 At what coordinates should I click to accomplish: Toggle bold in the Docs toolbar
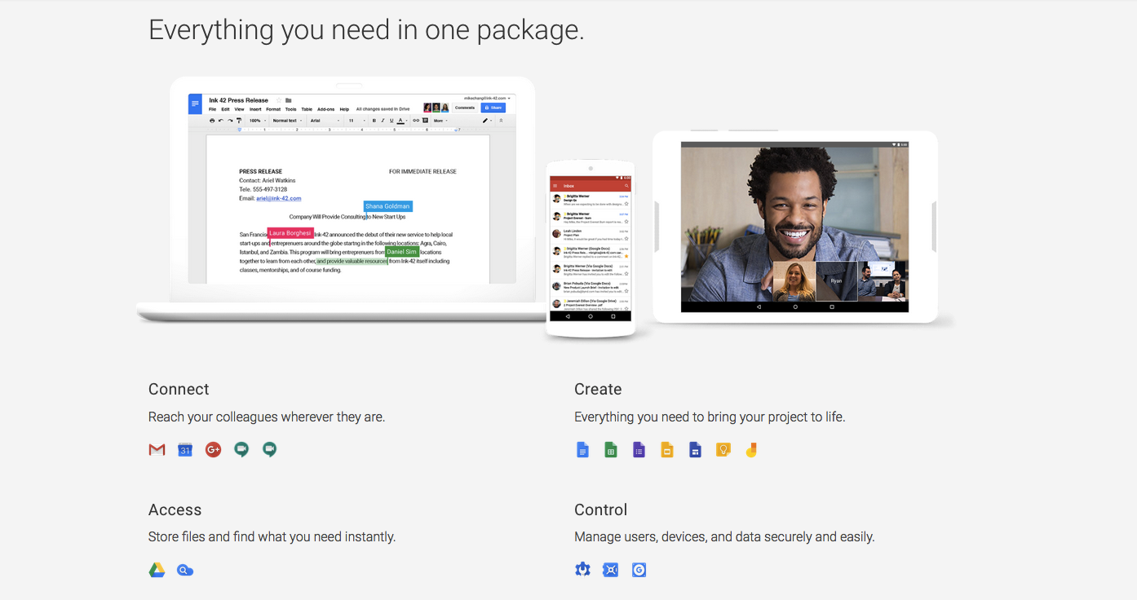374,121
